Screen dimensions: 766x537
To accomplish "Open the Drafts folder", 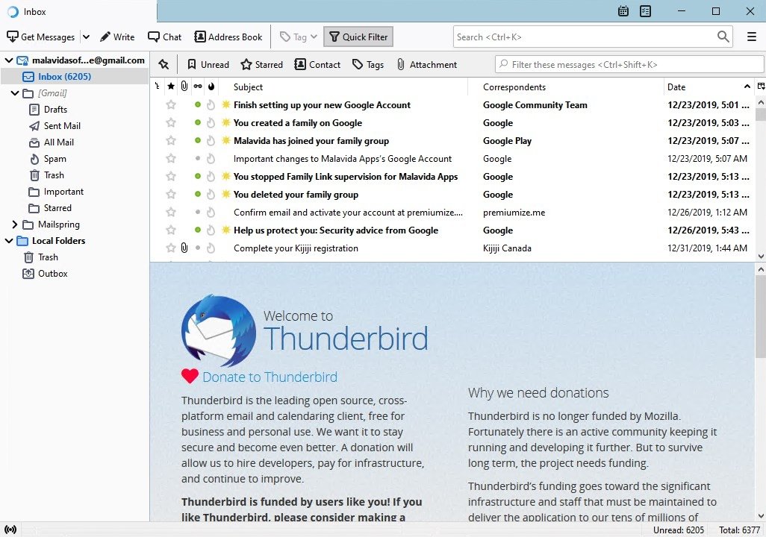I will point(55,110).
